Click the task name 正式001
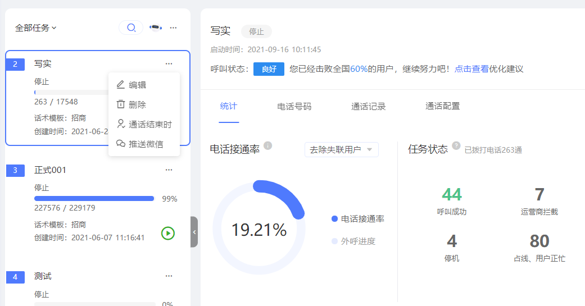This screenshot has height=306, width=585. pos(50,170)
